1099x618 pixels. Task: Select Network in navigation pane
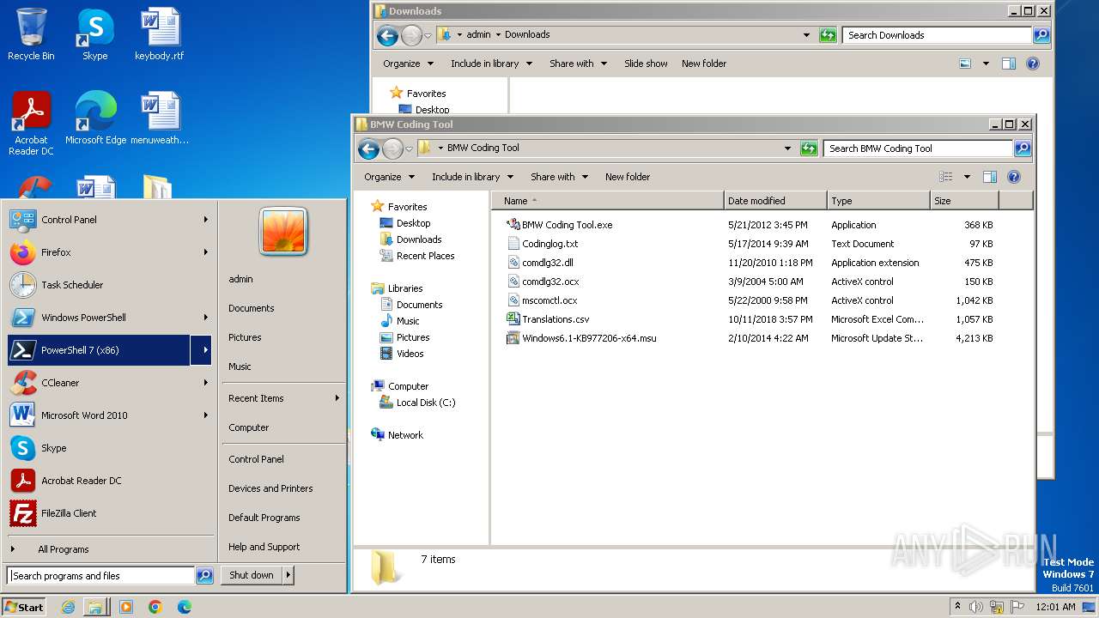click(x=405, y=435)
